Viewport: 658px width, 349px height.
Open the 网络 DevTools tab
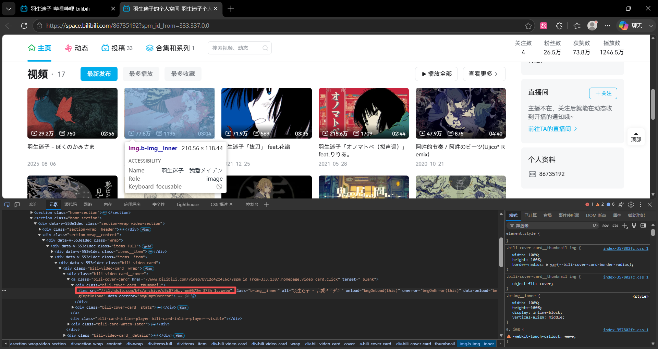click(88, 205)
